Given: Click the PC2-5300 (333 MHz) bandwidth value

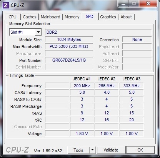Looking at the screenshot, I should coord(69,46).
